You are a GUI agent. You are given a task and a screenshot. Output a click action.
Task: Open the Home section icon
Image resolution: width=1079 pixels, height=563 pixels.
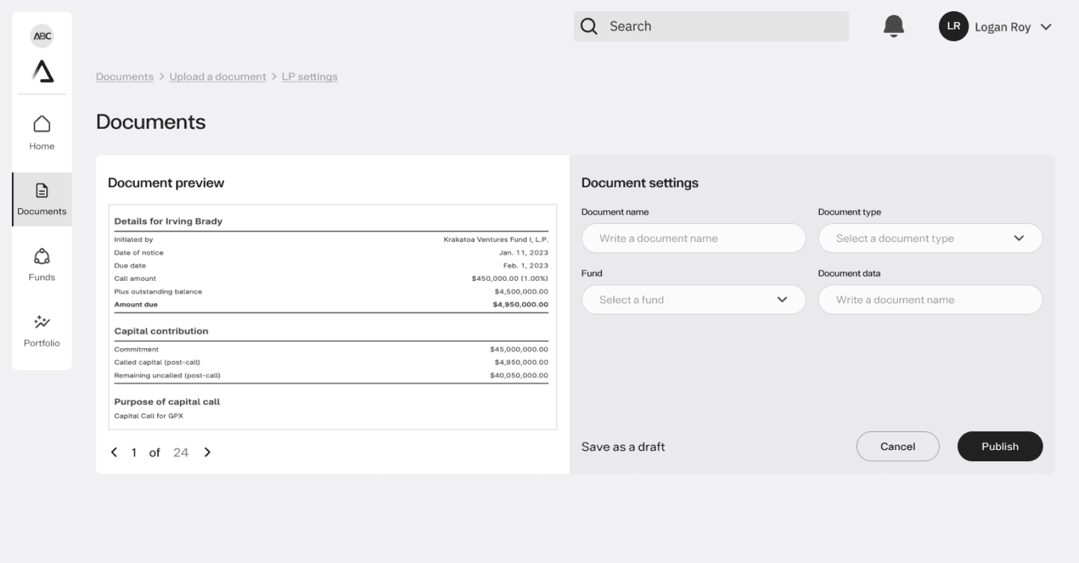point(42,124)
